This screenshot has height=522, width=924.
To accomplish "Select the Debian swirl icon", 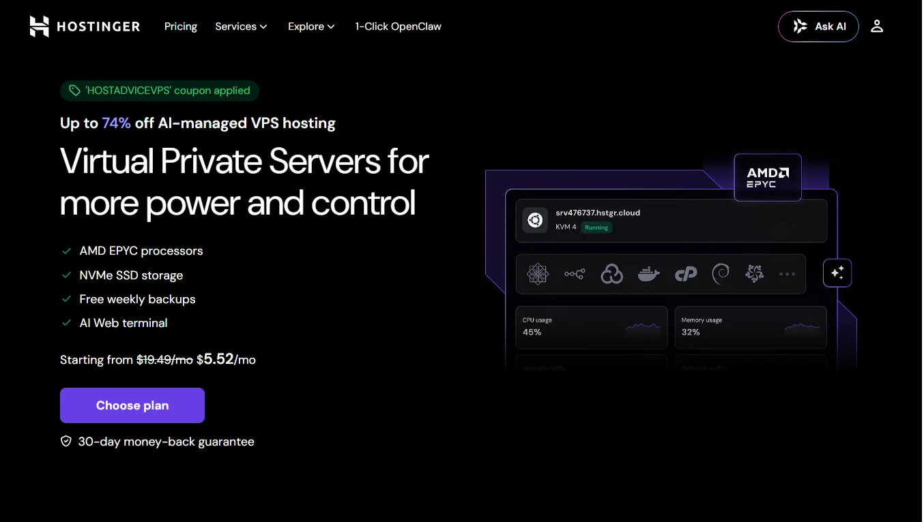I will pyautogui.click(x=721, y=274).
